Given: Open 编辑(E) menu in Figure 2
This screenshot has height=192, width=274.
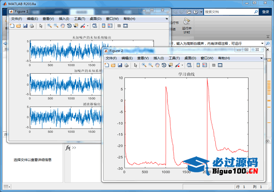Looking at the screenshot, I should 127,58.
